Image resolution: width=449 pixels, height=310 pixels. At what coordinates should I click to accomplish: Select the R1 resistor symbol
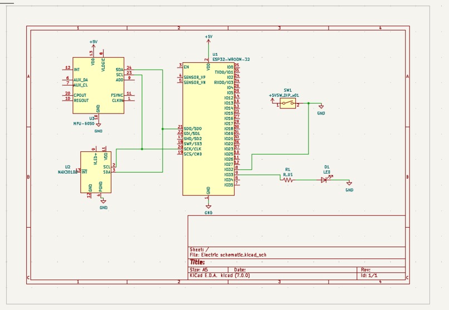click(x=287, y=180)
